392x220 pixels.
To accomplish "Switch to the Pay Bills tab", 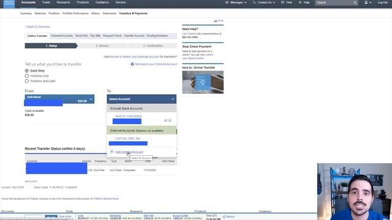I will click(96, 36).
